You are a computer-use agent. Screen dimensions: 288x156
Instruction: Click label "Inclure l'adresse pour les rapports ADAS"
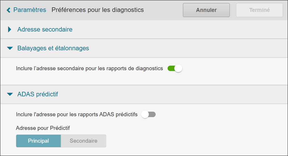[77, 115]
